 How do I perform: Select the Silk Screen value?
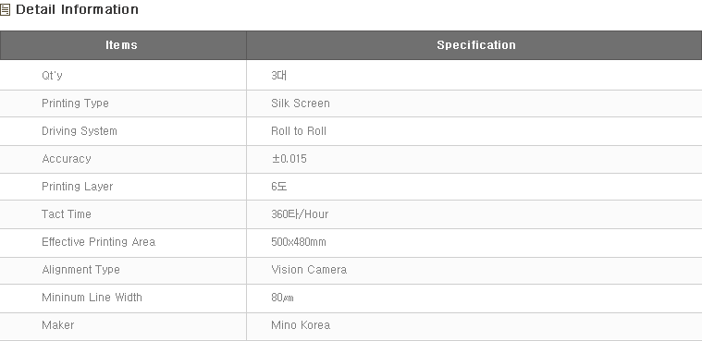tap(301, 104)
